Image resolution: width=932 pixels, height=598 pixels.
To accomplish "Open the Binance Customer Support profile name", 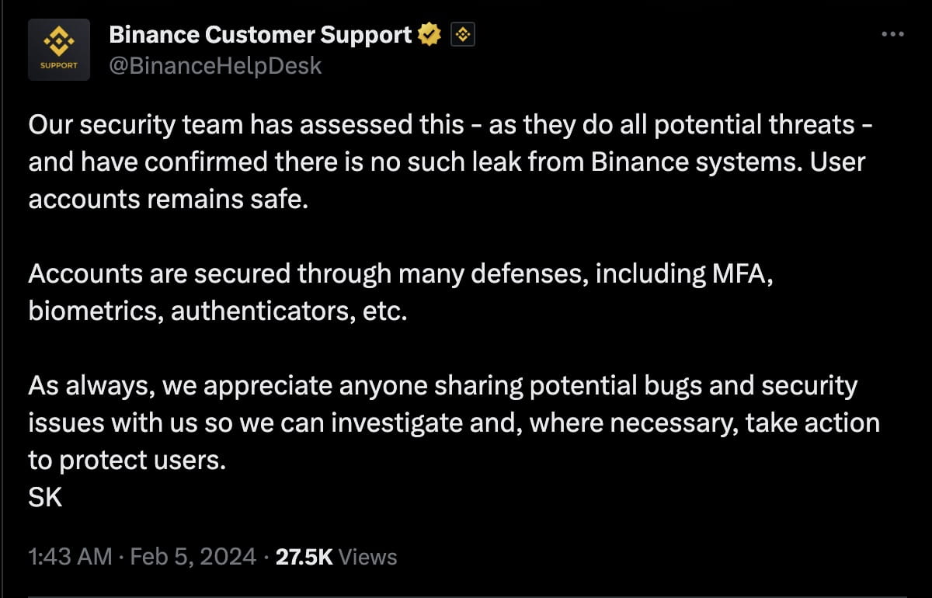I will (259, 33).
